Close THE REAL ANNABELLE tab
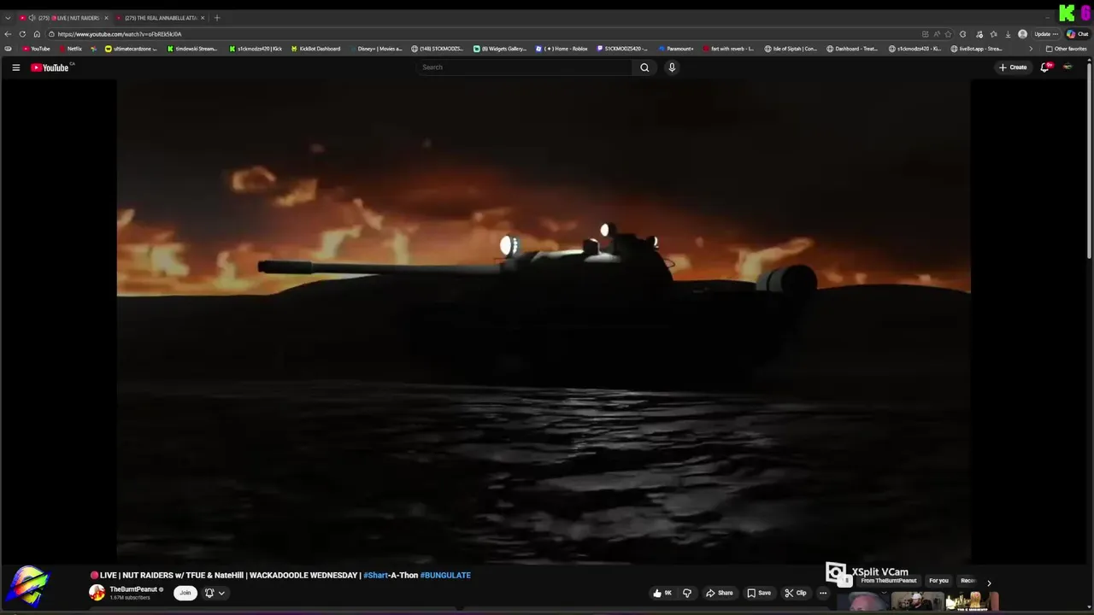 [203, 18]
